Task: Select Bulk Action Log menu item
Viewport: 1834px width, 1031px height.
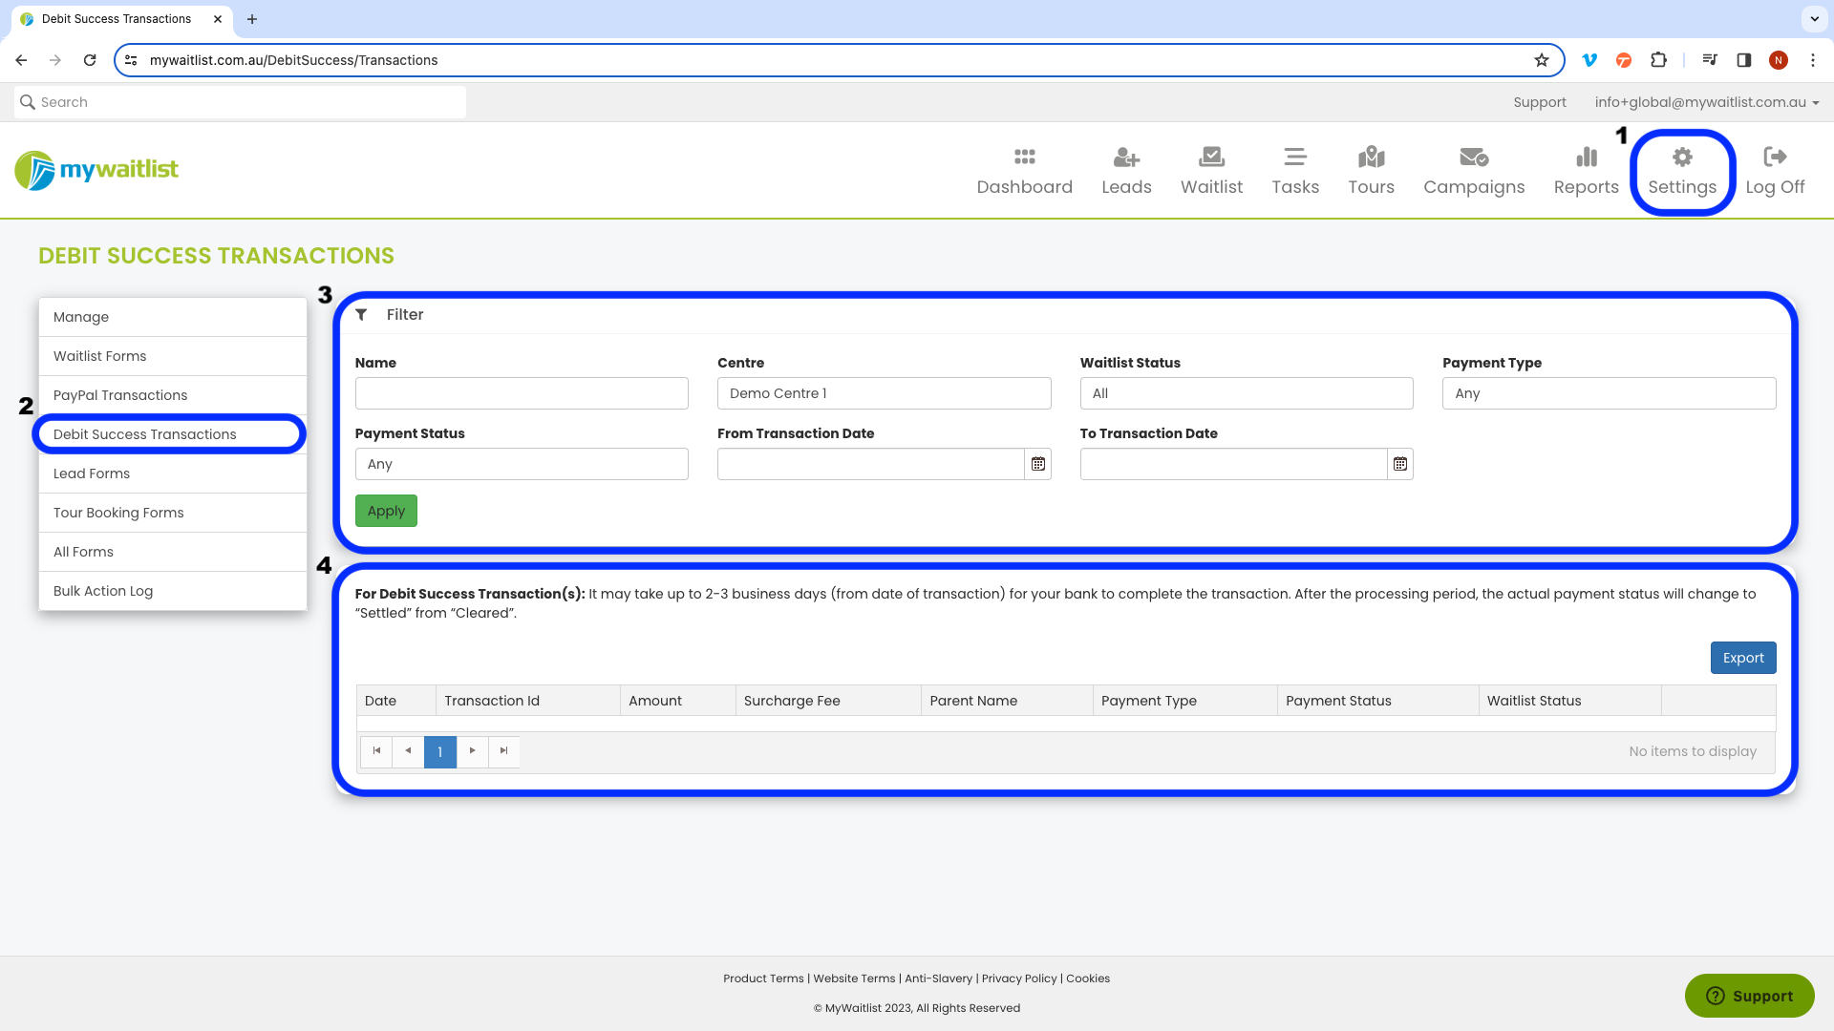Action: tap(173, 591)
